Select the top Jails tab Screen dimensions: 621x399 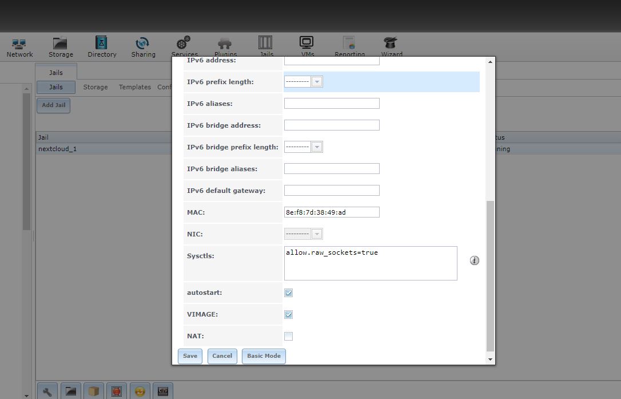[x=56, y=73]
